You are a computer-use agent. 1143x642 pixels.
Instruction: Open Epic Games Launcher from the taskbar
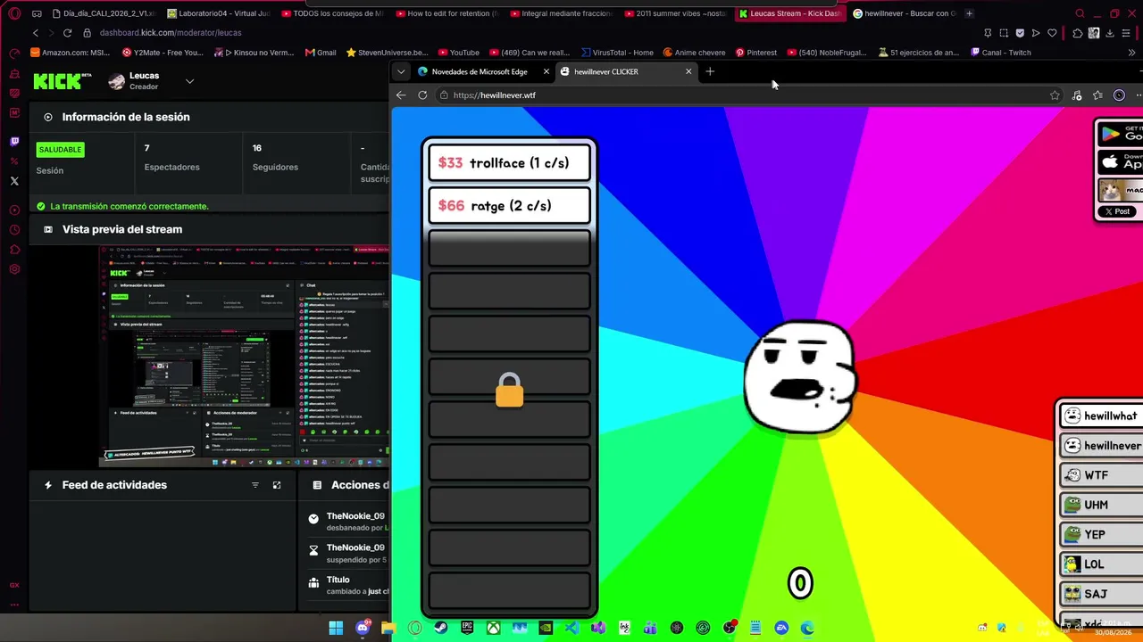coord(467,628)
